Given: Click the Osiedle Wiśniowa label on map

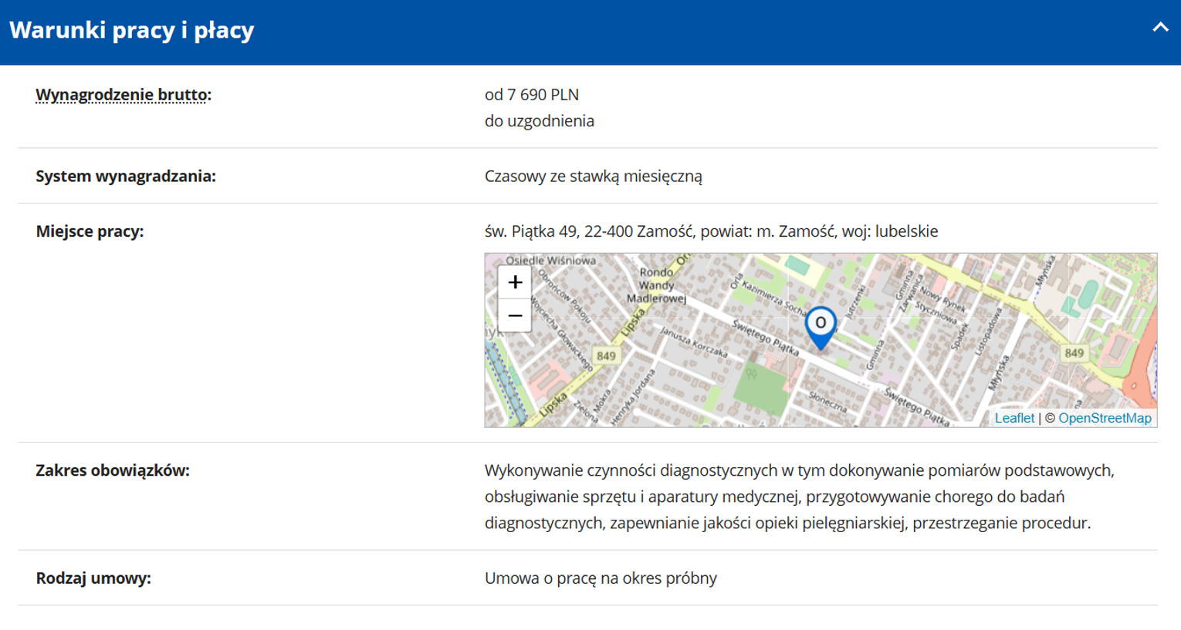Looking at the screenshot, I should [550, 261].
